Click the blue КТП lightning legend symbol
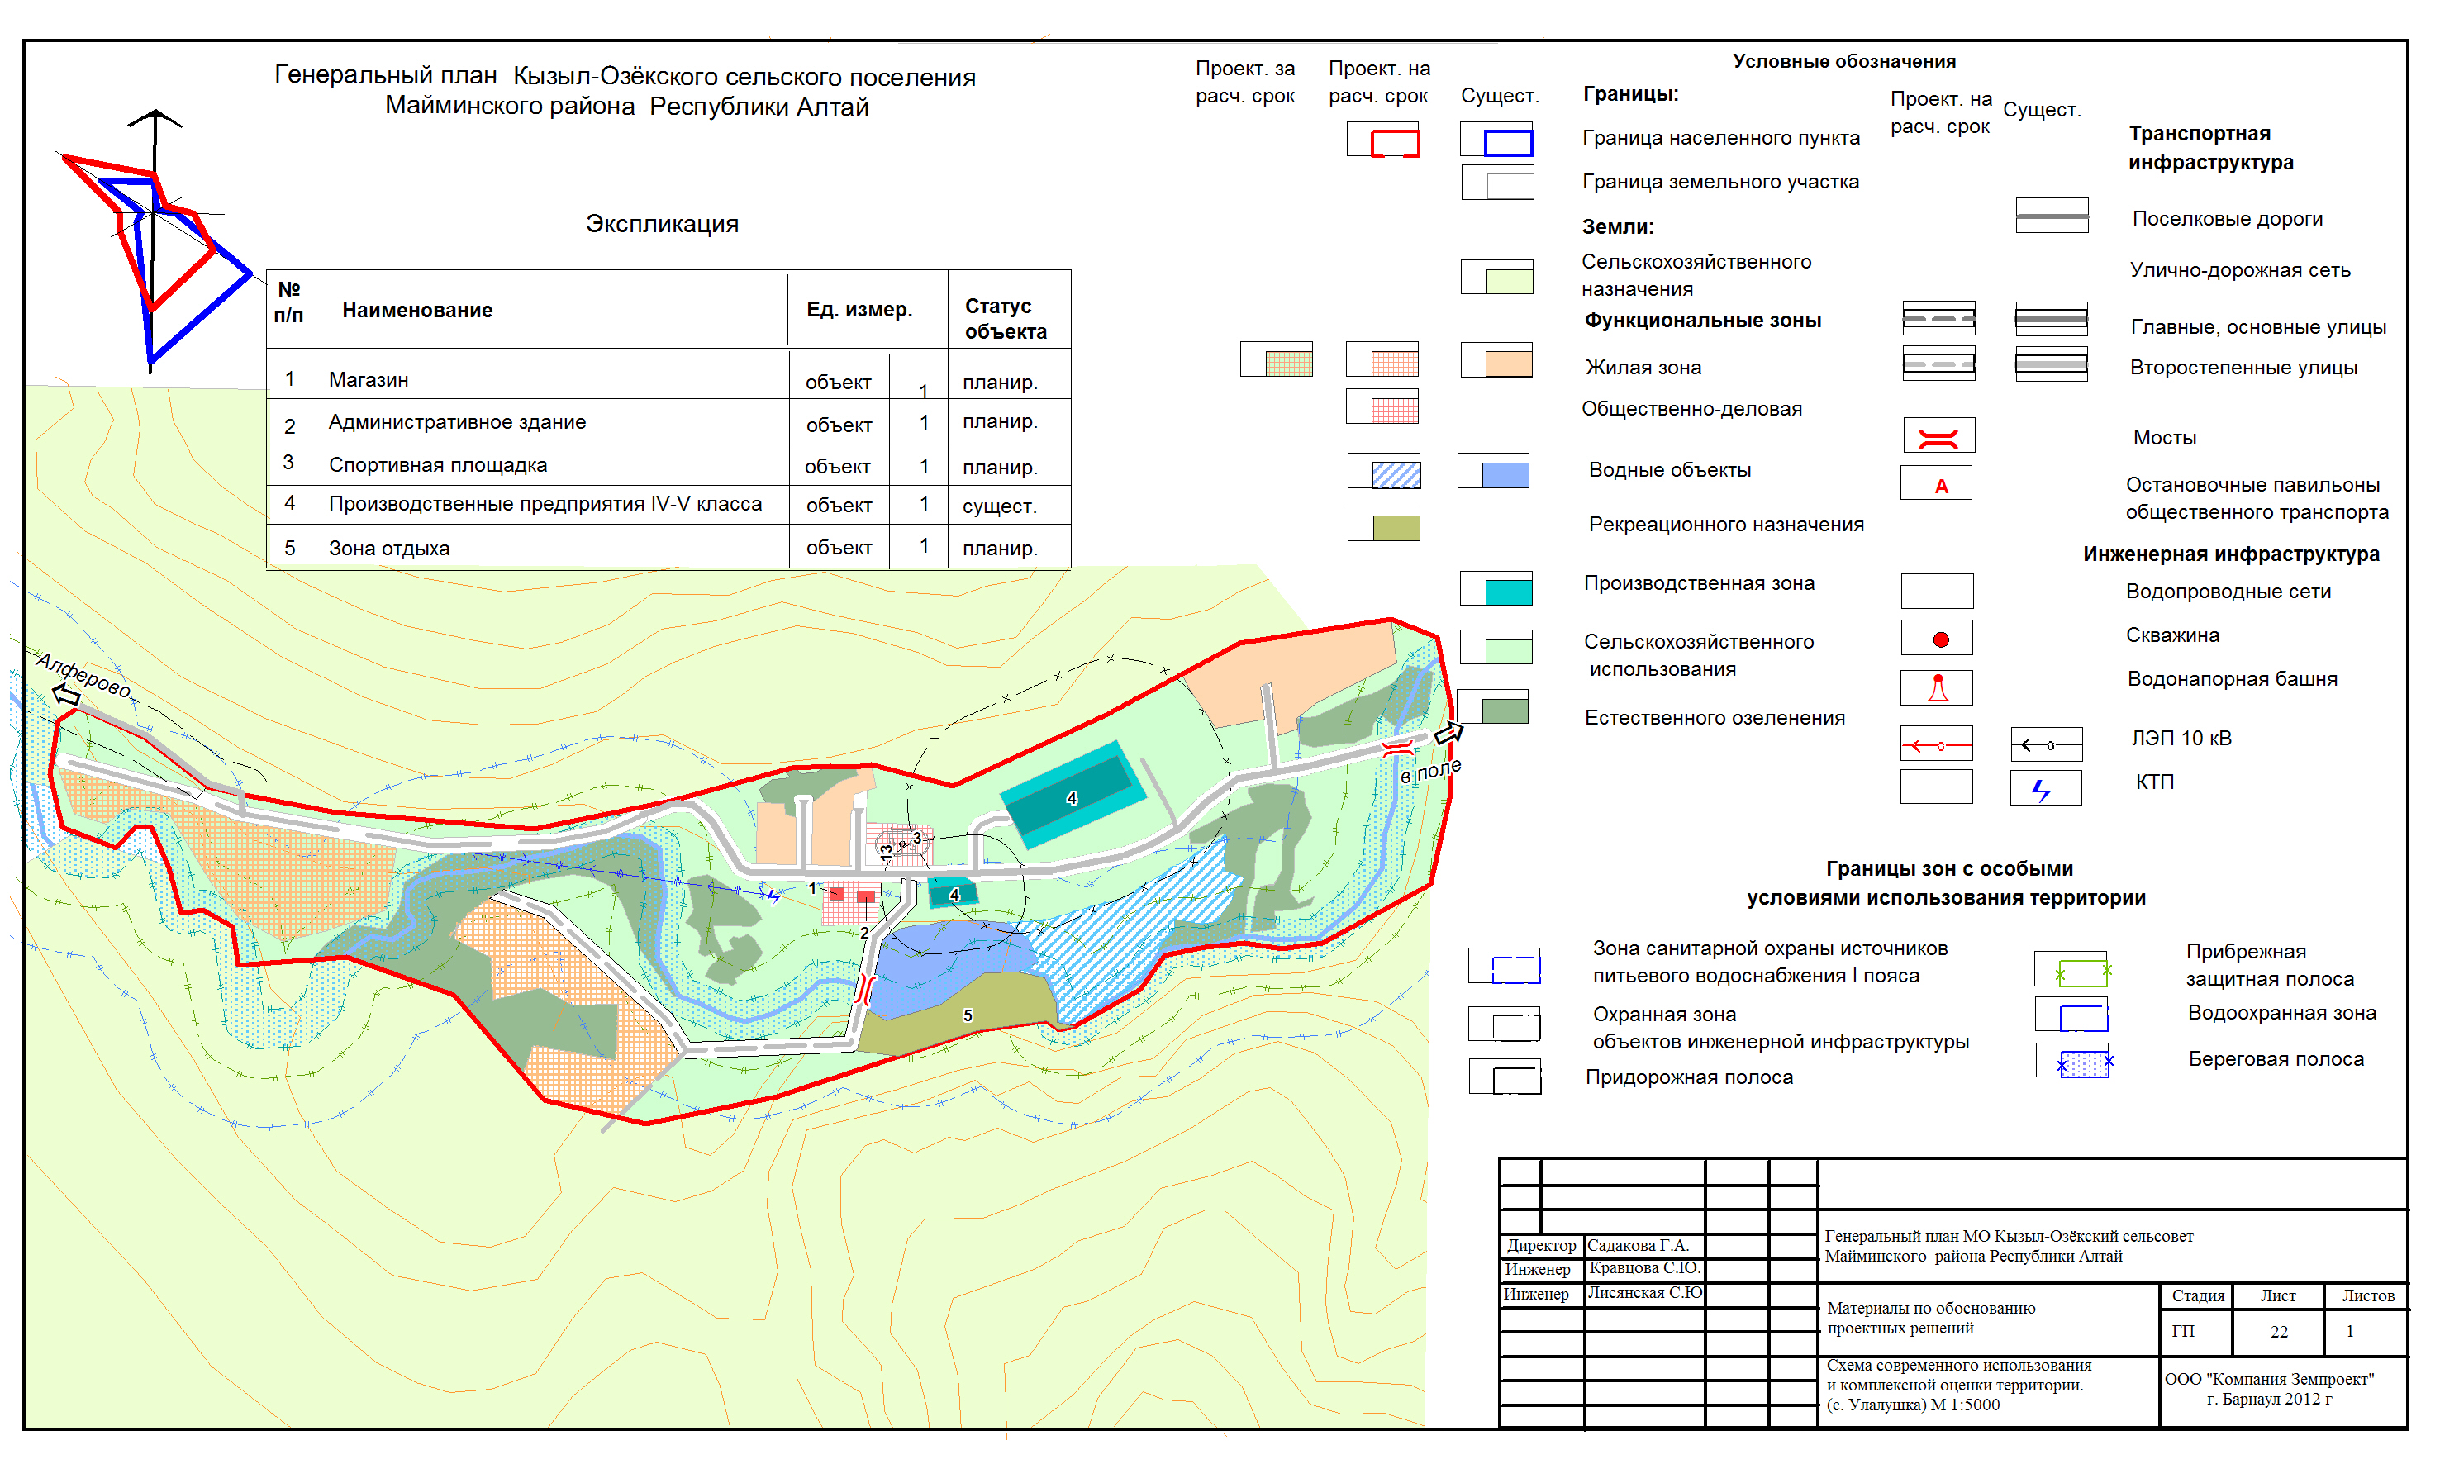The image size is (2440, 1464). [x=2047, y=788]
